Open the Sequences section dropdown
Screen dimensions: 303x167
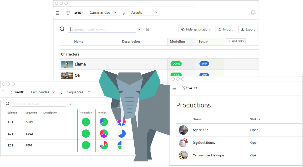coord(78,92)
